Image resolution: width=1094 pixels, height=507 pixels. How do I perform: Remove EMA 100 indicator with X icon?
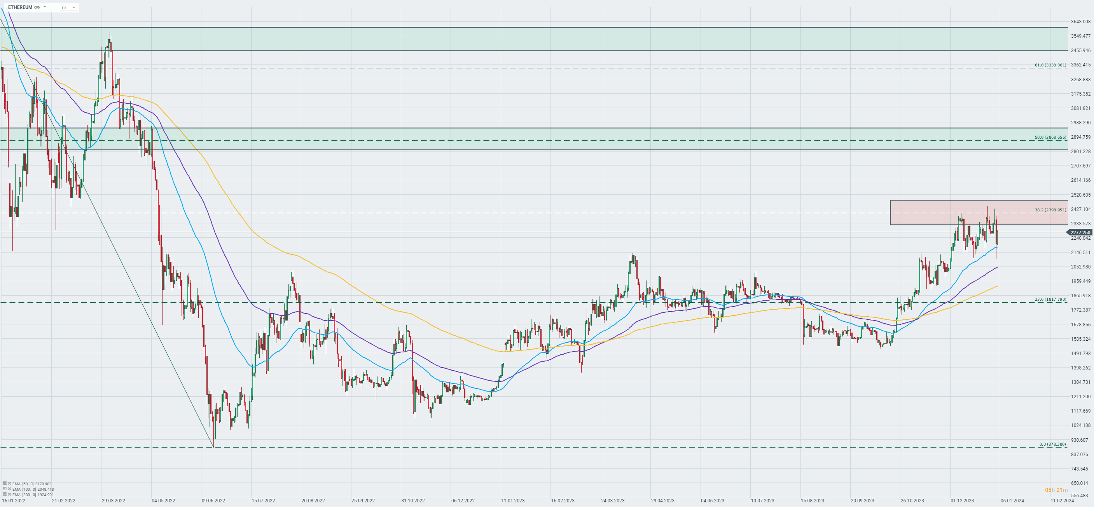pos(9,489)
